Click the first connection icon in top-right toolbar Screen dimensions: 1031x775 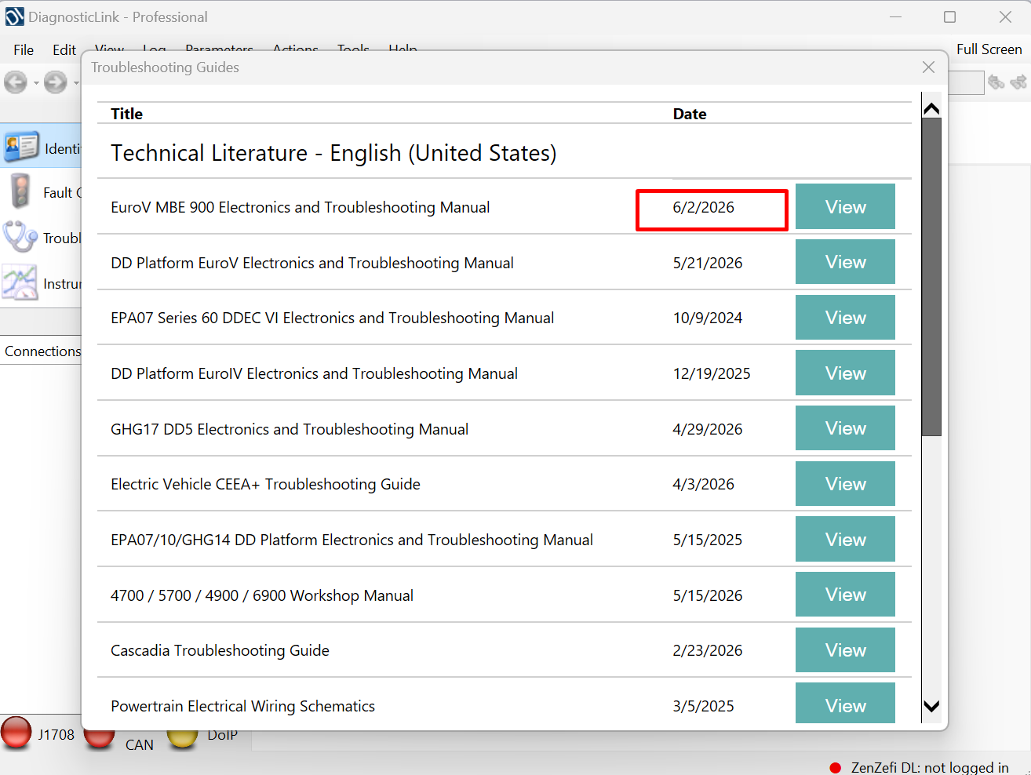pyautogui.click(x=996, y=82)
